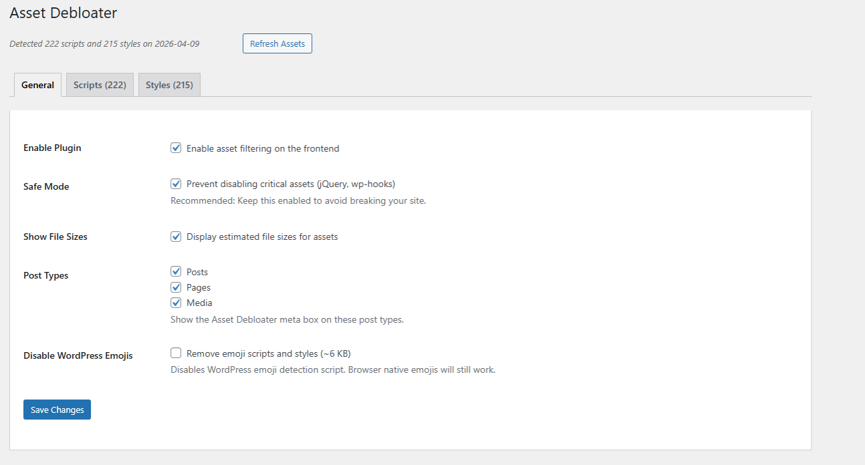Viewport: 865px width, 465px height.
Task: Toggle the Safe Mode critical assets checkbox
Action: pos(176,184)
